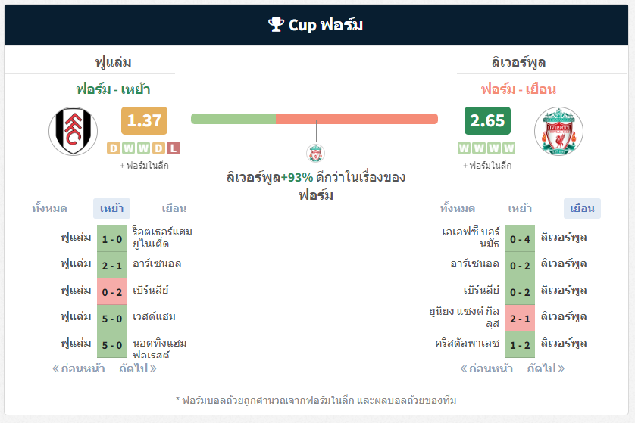Select the เหย้า tab under Liverpool
The width and height of the screenshot is (635, 423).
[520, 208]
